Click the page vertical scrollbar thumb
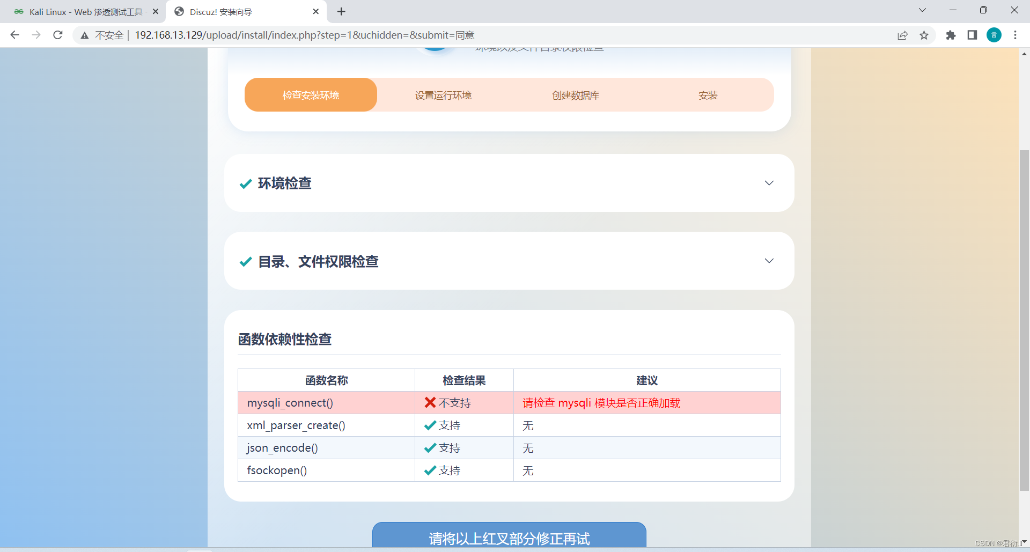The height and width of the screenshot is (552, 1030). click(1024, 320)
